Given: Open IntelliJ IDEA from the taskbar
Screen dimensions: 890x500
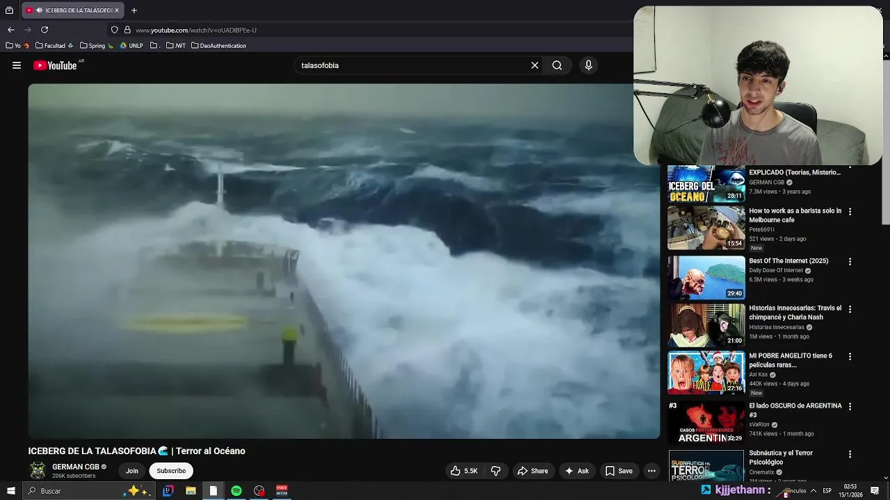Looking at the screenshot, I should 168,491.
